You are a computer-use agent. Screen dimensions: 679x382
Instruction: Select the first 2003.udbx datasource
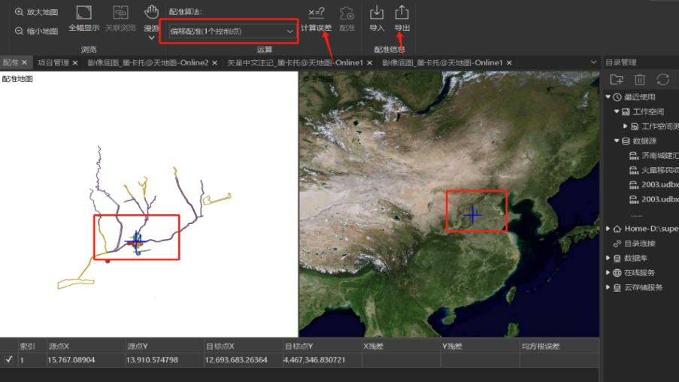[x=654, y=185]
